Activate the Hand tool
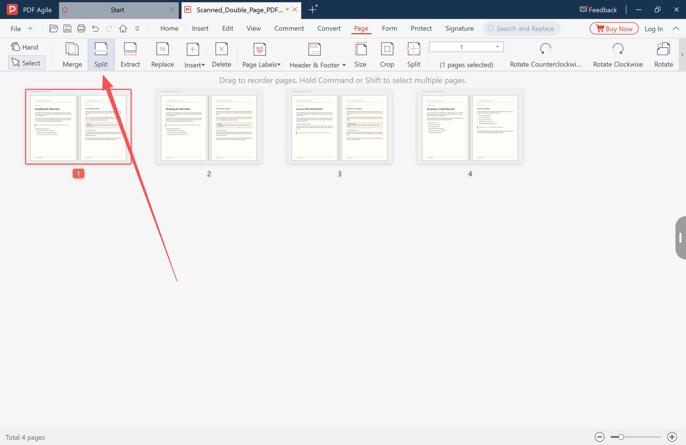Viewport: 686px width, 445px height. (x=25, y=47)
